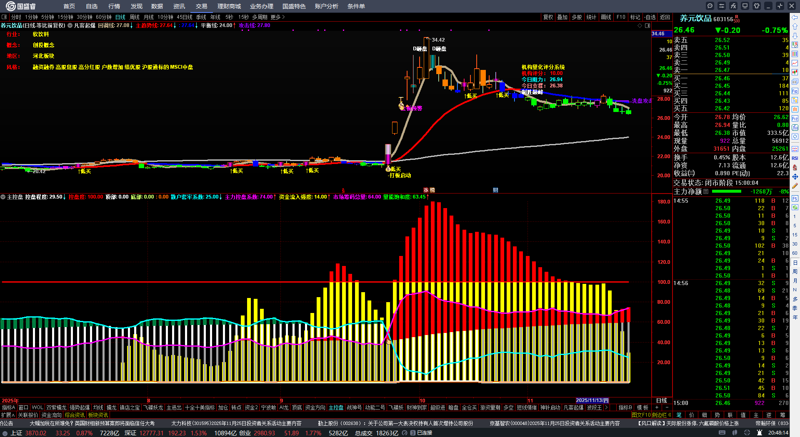Toggle the 凡客起爆 indicator circle button
Viewport: 800px width, 437px height.
[70, 25]
